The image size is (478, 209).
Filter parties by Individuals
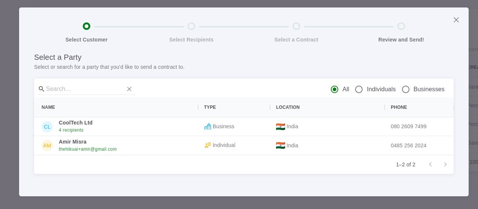point(359,89)
